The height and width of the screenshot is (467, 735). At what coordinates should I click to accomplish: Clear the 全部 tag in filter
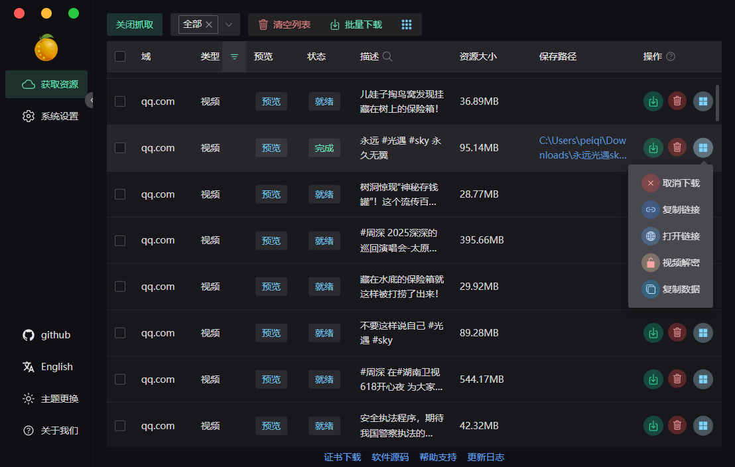pos(209,25)
